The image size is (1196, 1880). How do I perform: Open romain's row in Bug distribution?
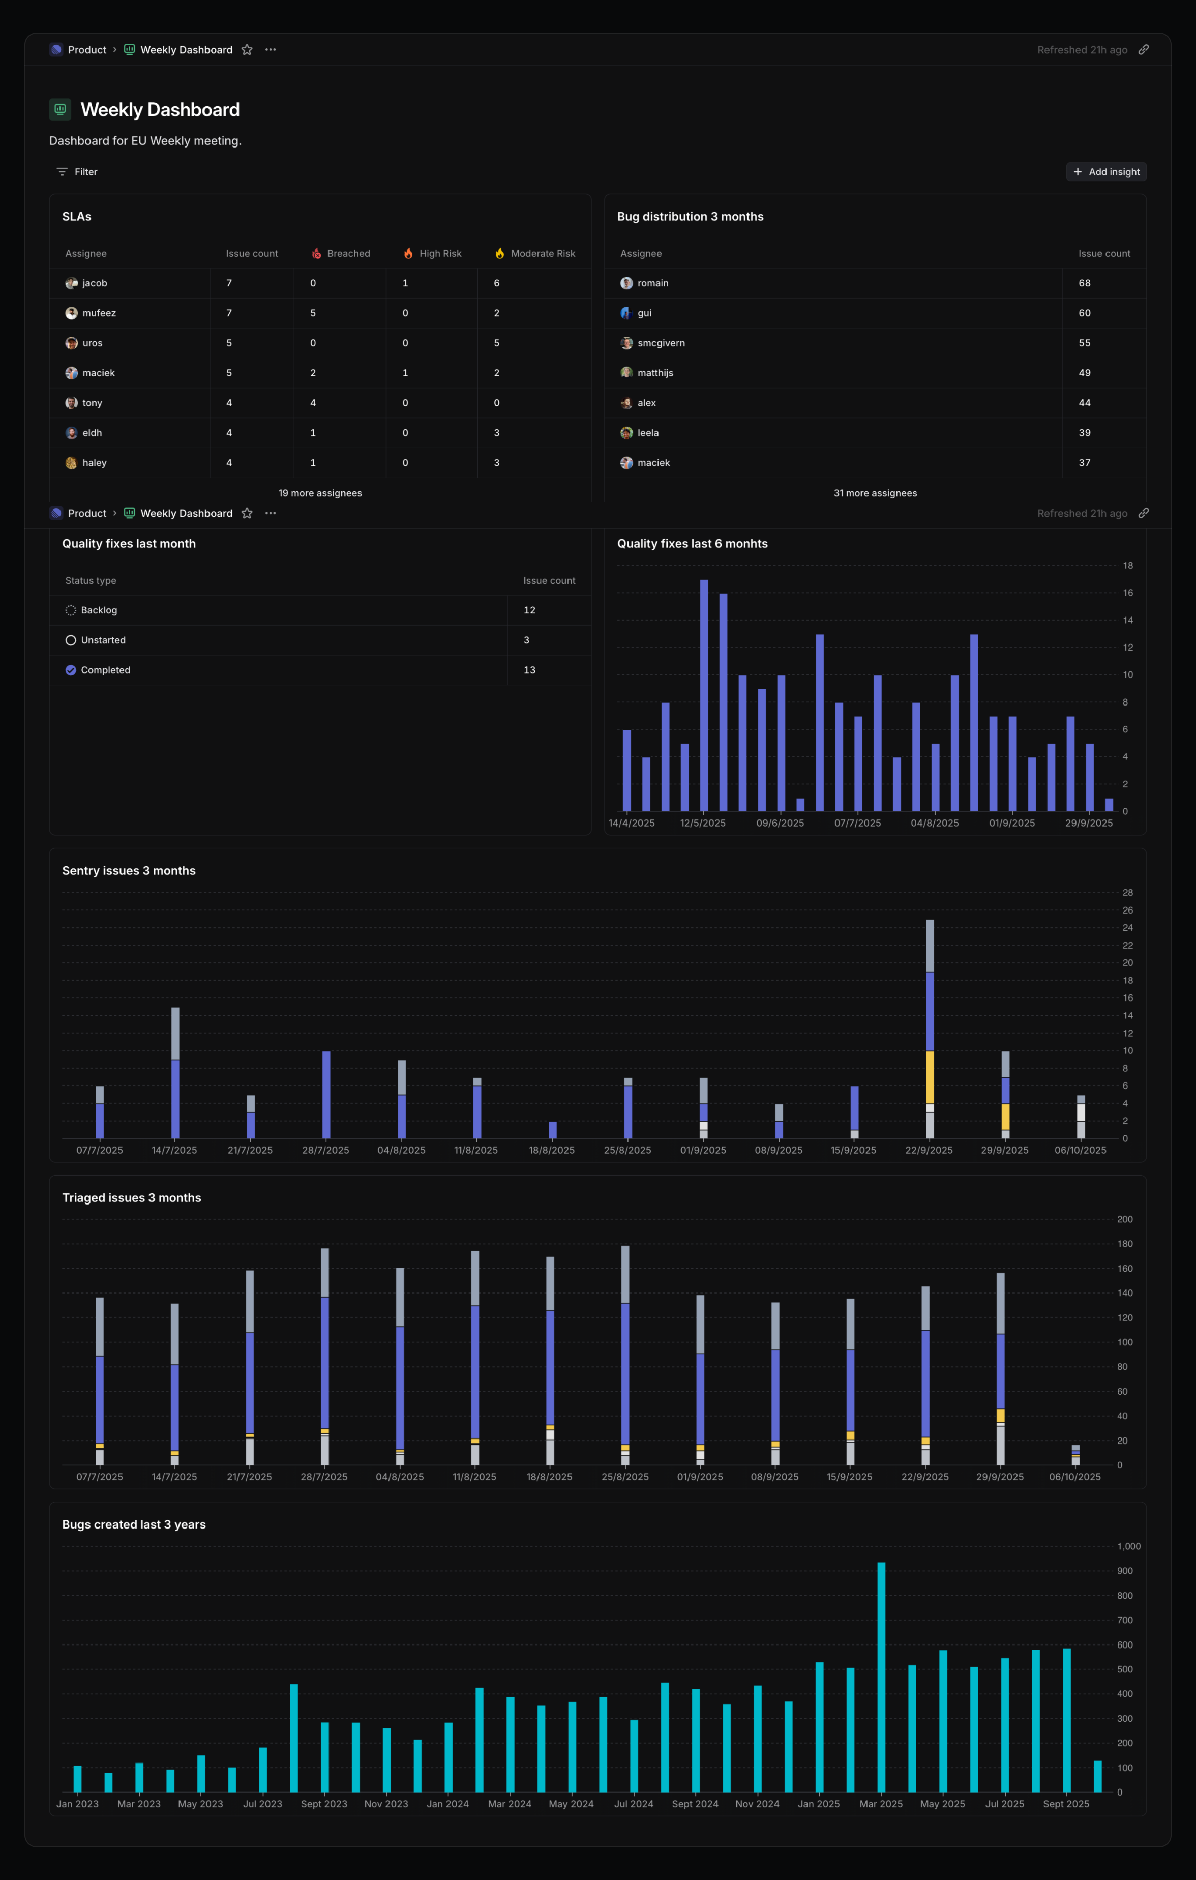(652, 283)
